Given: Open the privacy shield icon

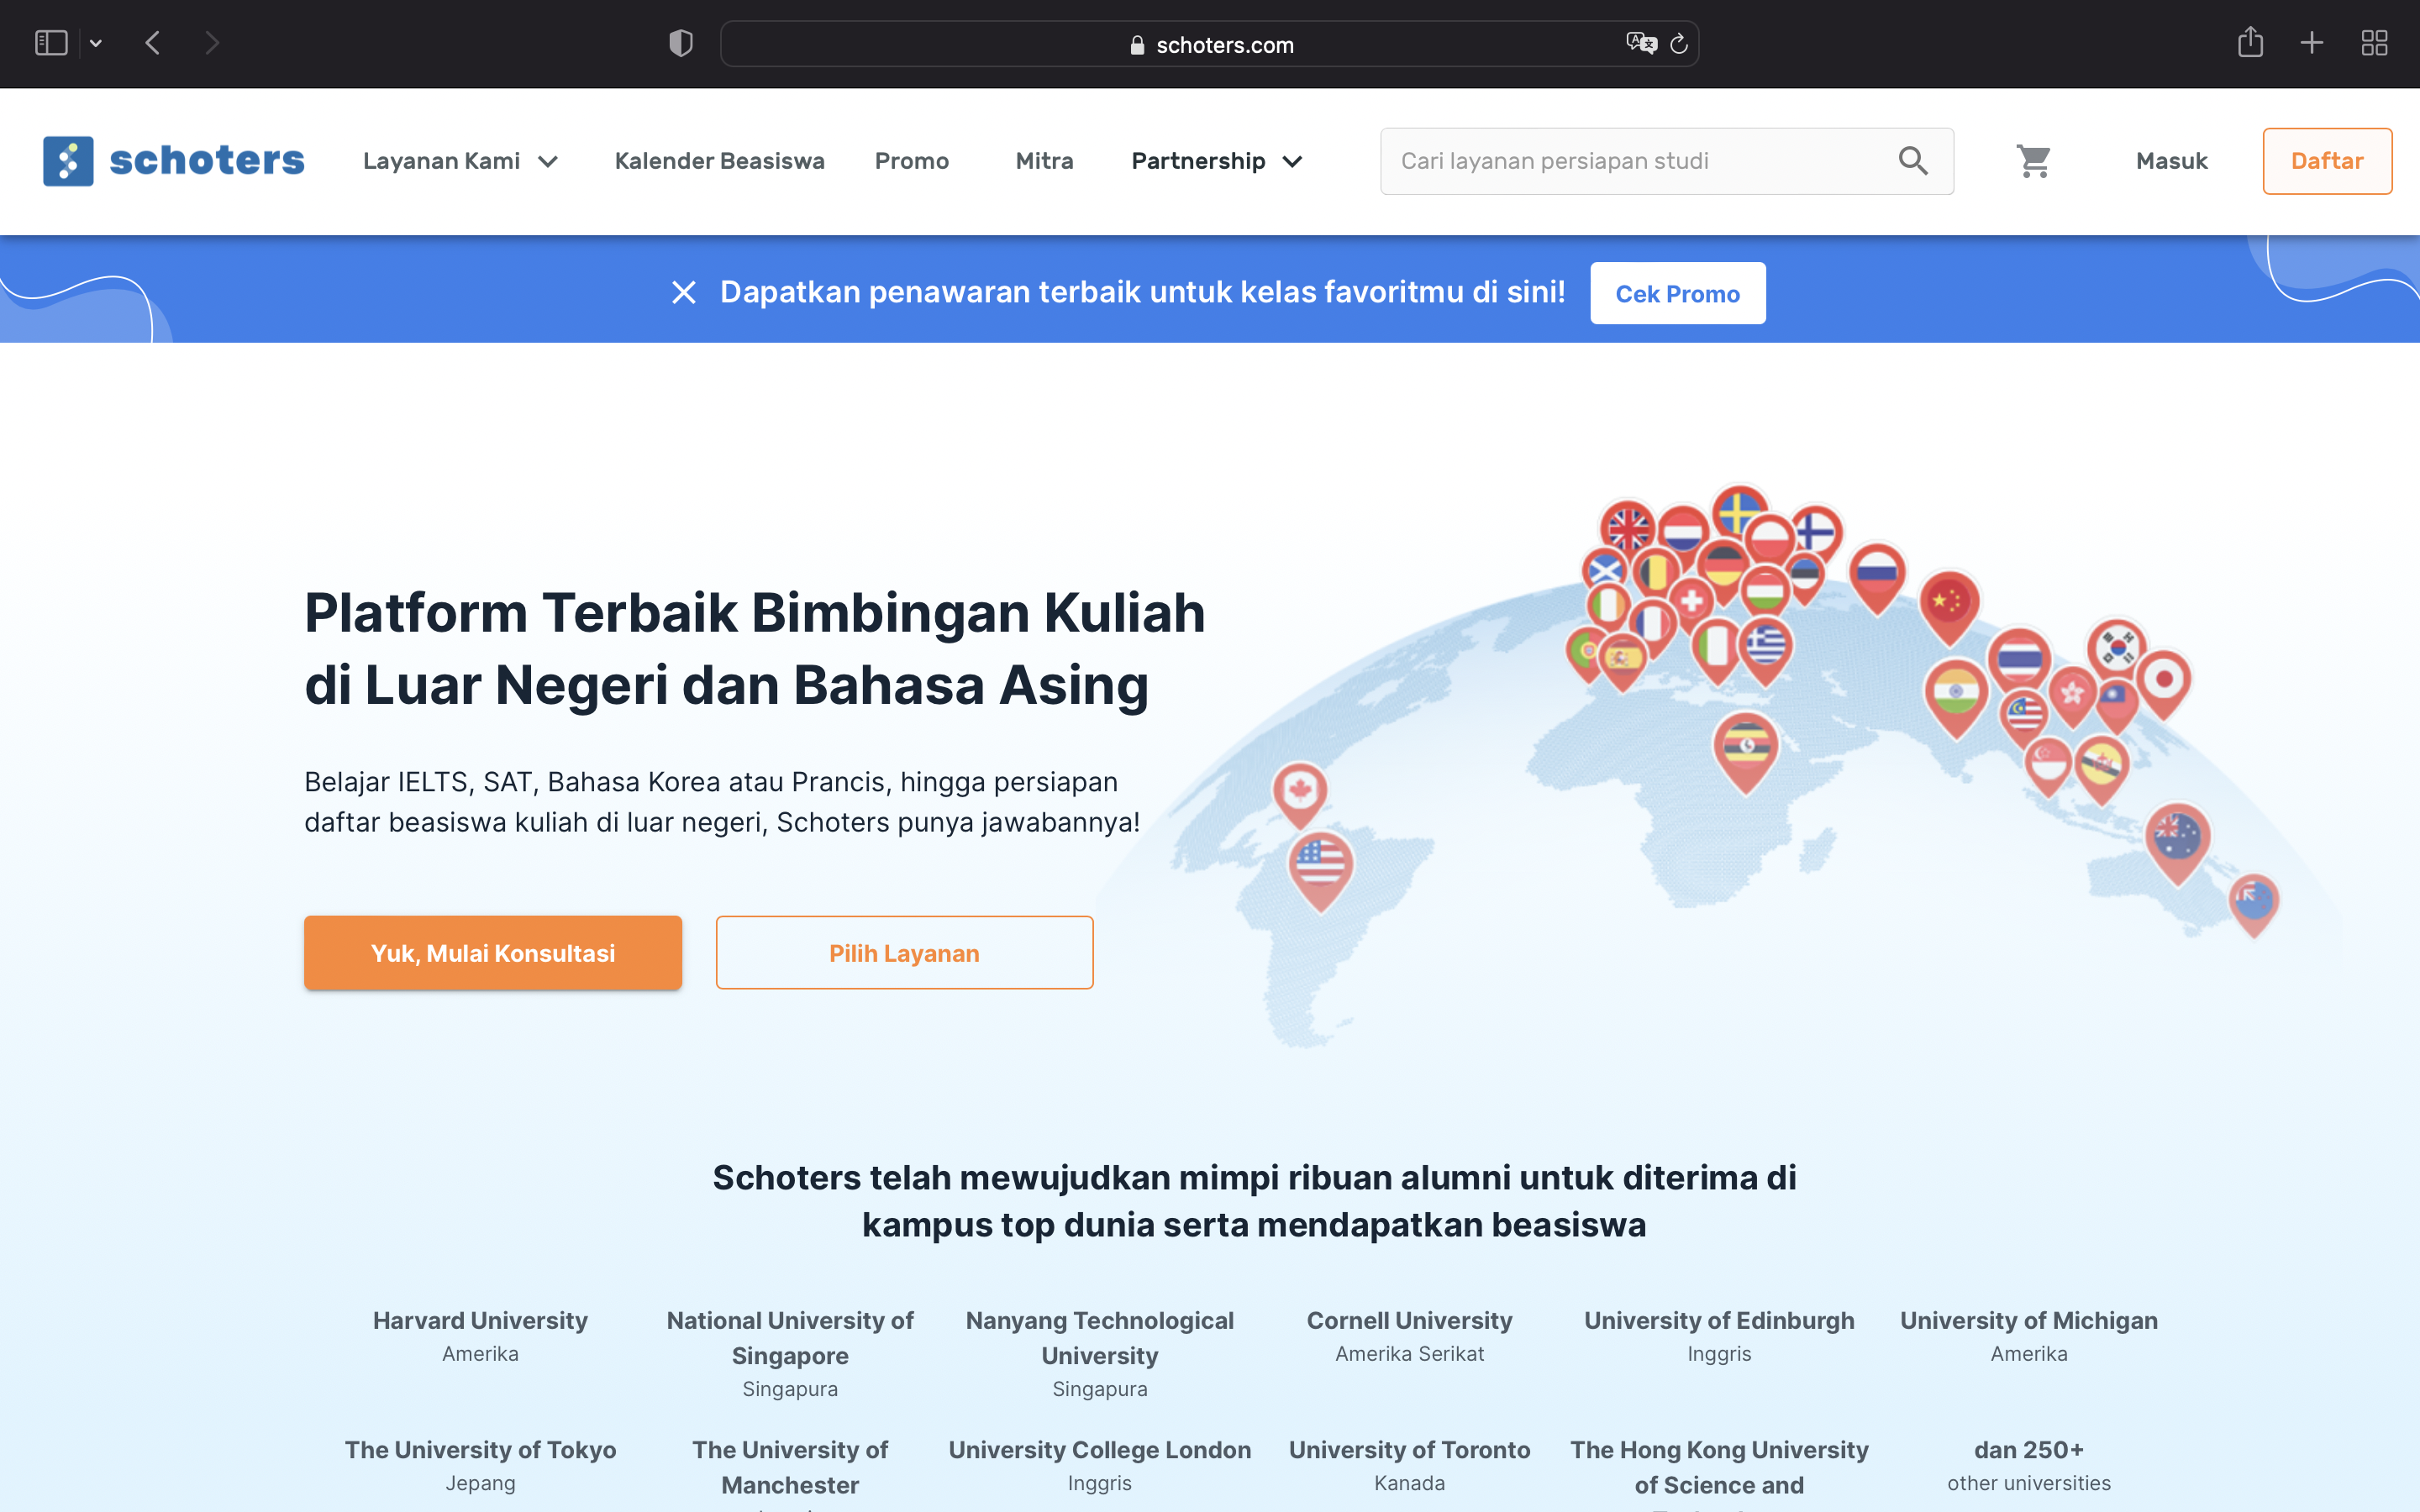Looking at the screenshot, I should pyautogui.click(x=681, y=43).
